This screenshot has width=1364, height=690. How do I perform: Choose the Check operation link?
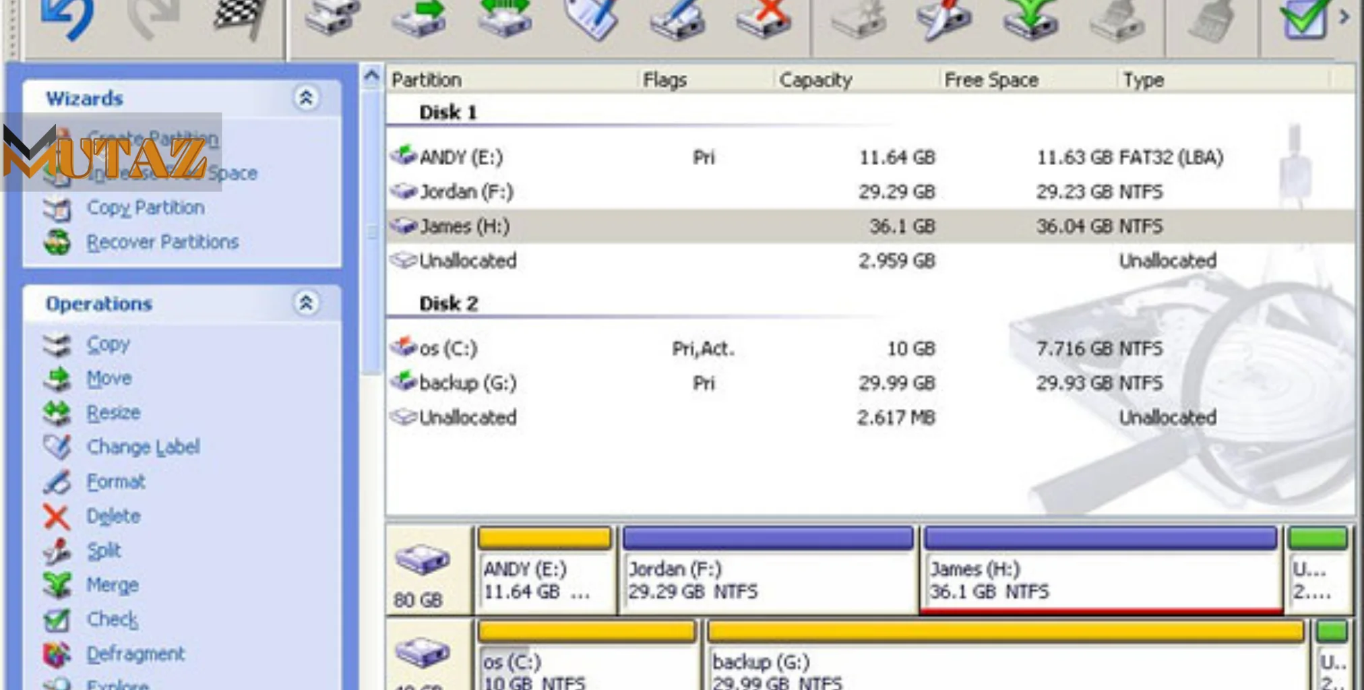(112, 619)
